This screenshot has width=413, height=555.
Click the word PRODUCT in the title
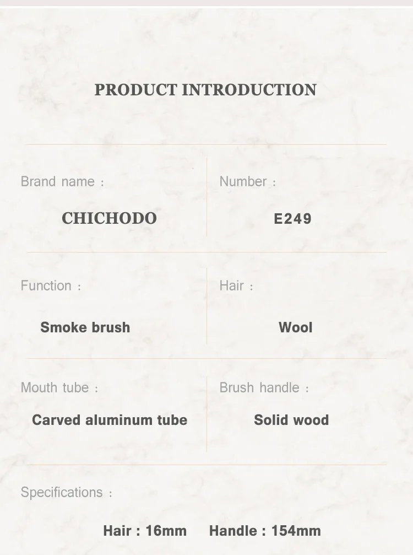(x=136, y=90)
